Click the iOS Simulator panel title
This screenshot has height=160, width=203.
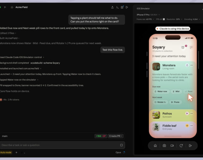(143, 8)
